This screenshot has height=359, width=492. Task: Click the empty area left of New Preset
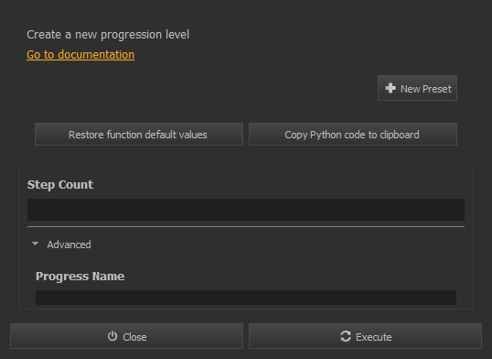[x=201, y=88]
